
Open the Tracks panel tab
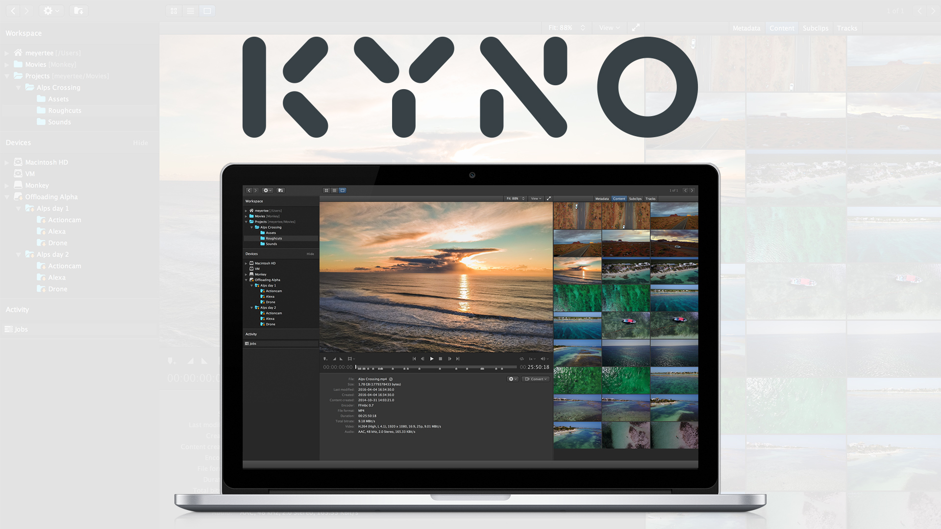tap(847, 28)
